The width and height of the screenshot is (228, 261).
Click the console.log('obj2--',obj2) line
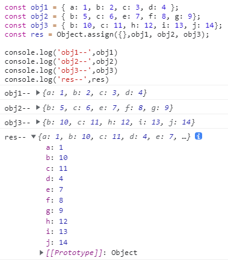coord(61,62)
